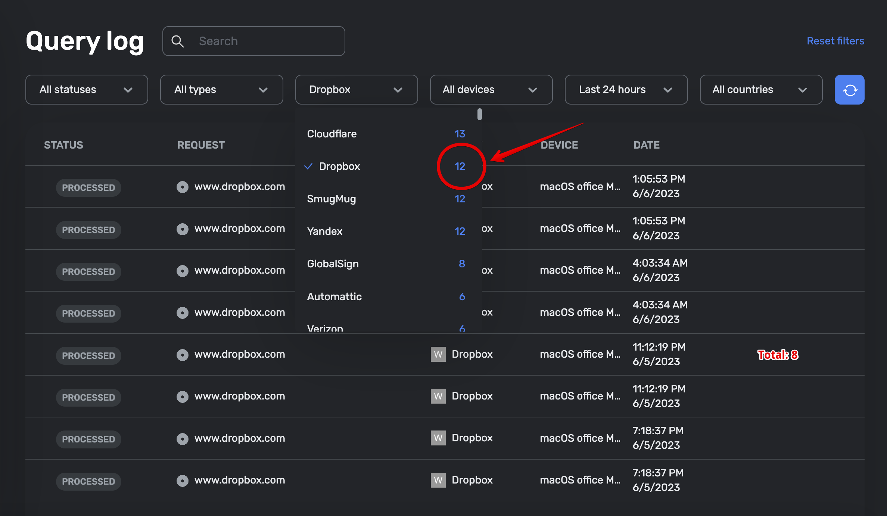Click the dropdown list scrollbar thumb
Image resolution: width=887 pixels, height=516 pixels.
[480, 114]
